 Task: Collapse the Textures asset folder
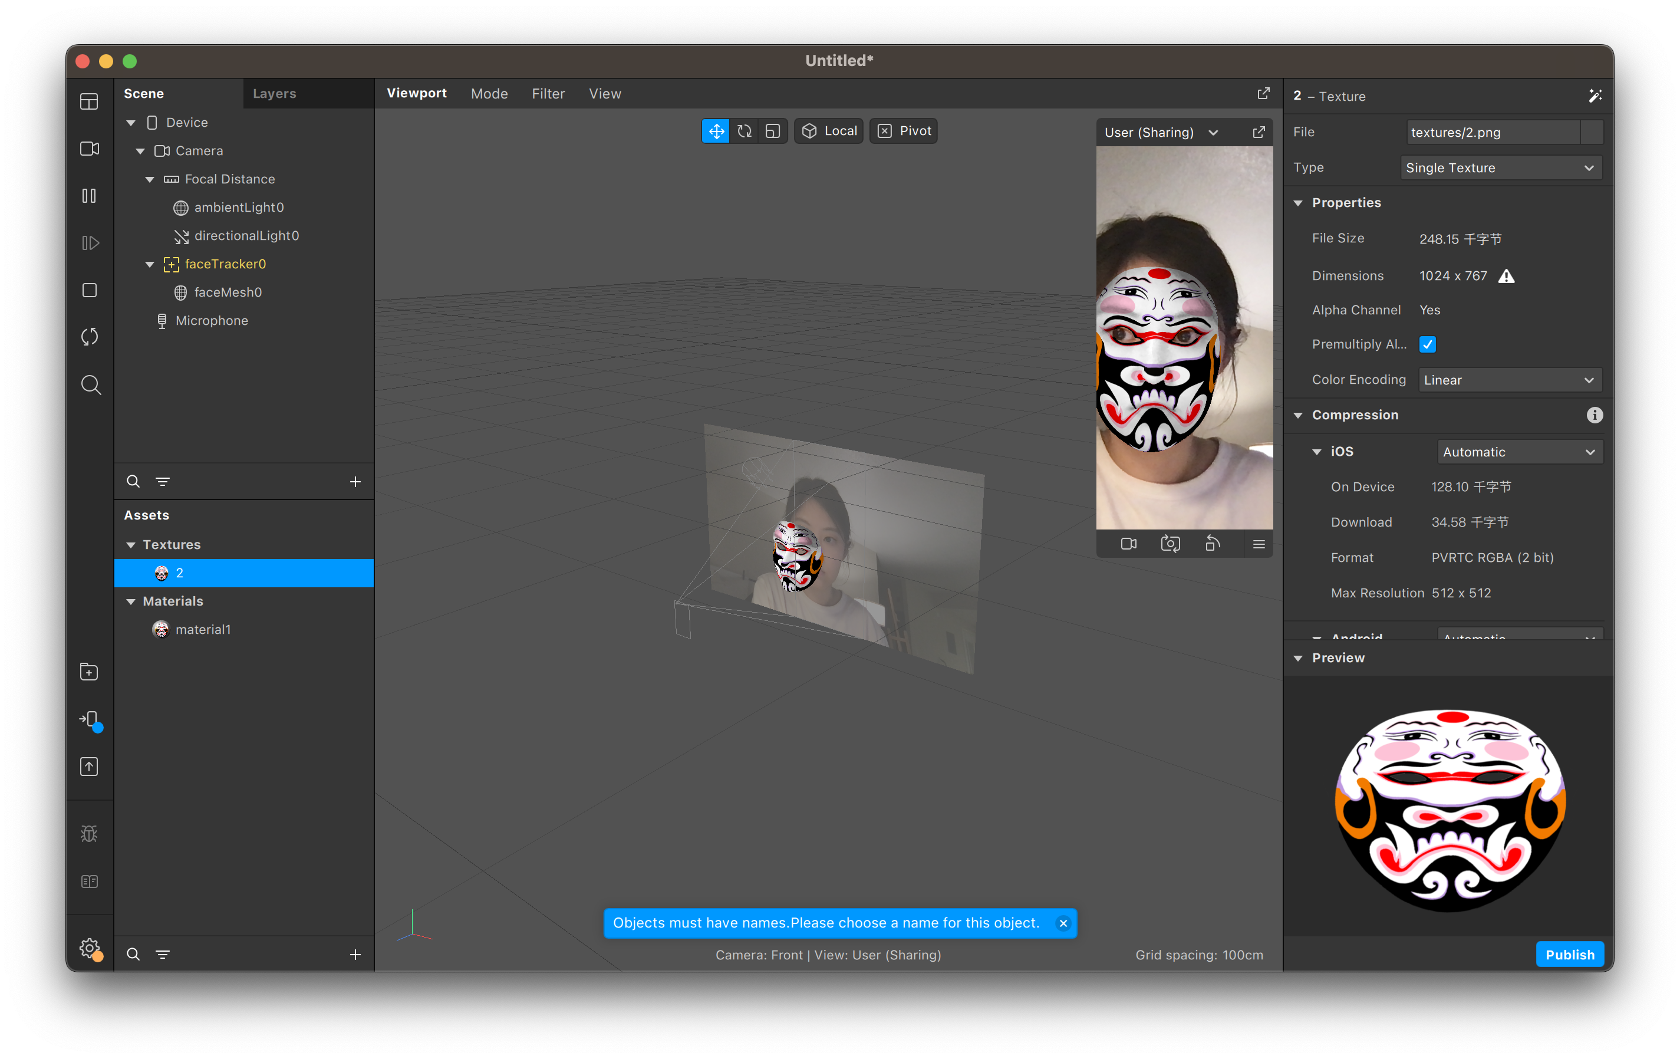130,544
